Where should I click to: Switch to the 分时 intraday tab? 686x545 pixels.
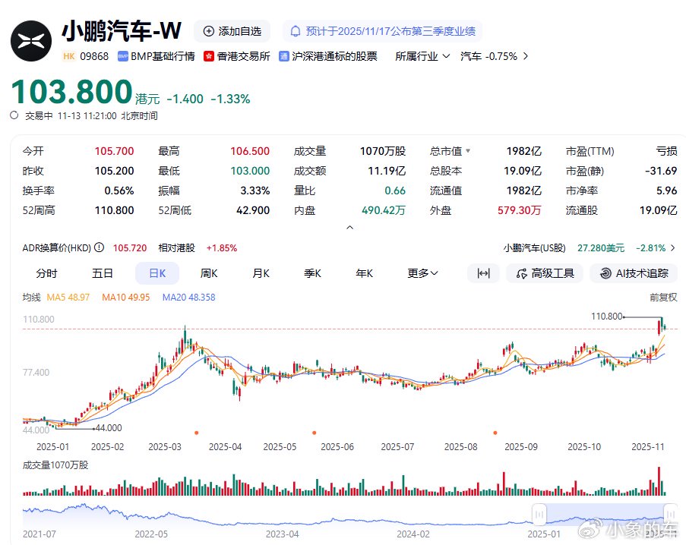point(47,273)
